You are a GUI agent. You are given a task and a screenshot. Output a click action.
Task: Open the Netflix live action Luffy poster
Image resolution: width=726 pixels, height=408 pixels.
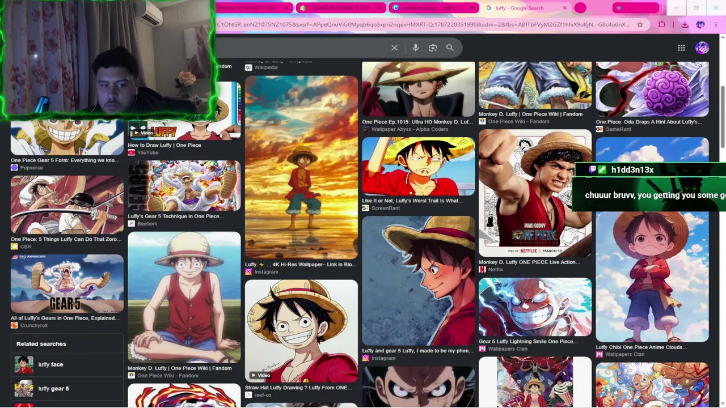point(535,193)
